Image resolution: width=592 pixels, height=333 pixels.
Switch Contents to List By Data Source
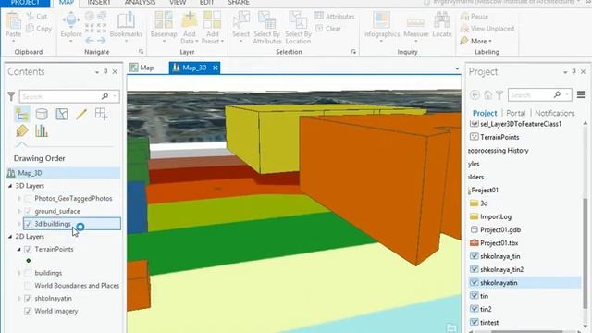point(42,114)
